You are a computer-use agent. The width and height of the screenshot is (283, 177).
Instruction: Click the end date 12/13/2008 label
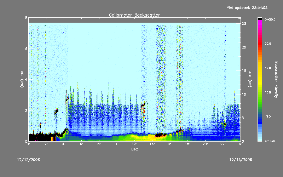point(241,160)
